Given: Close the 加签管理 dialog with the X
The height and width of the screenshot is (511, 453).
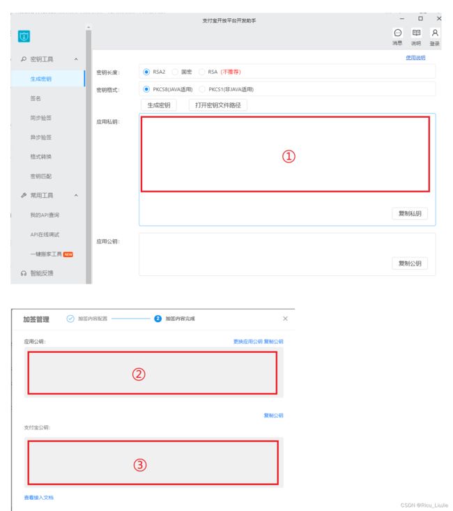Looking at the screenshot, I should (x=285, y=319).
